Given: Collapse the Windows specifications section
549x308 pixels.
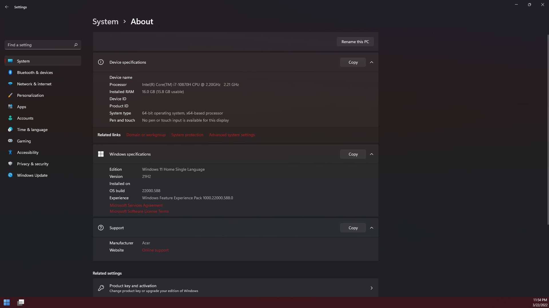Looking at the screenshot, I should pyautogui.click(x=371, y=154).
